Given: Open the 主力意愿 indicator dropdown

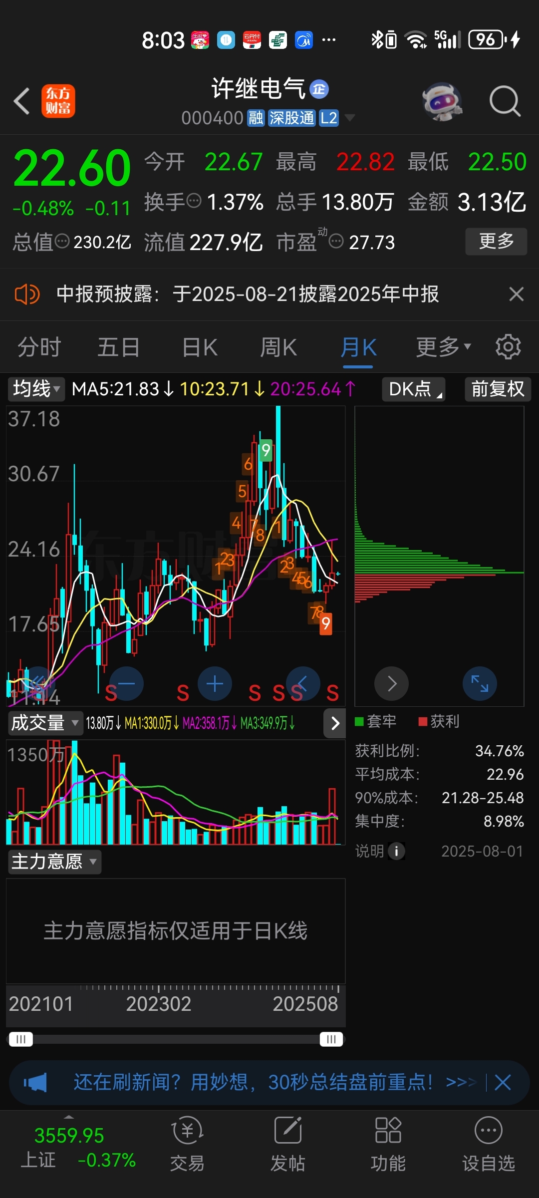Looking at the screenshot, I should [x=54, y=862].
